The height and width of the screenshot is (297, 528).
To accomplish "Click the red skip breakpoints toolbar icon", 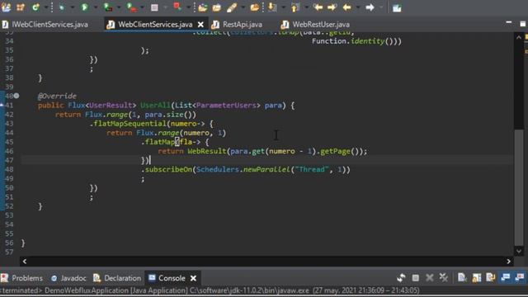I will coord(177,7).
